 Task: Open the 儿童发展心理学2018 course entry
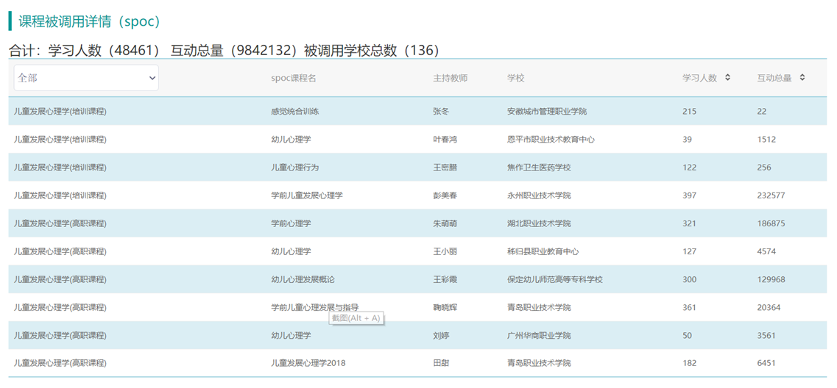click(308, 363)
